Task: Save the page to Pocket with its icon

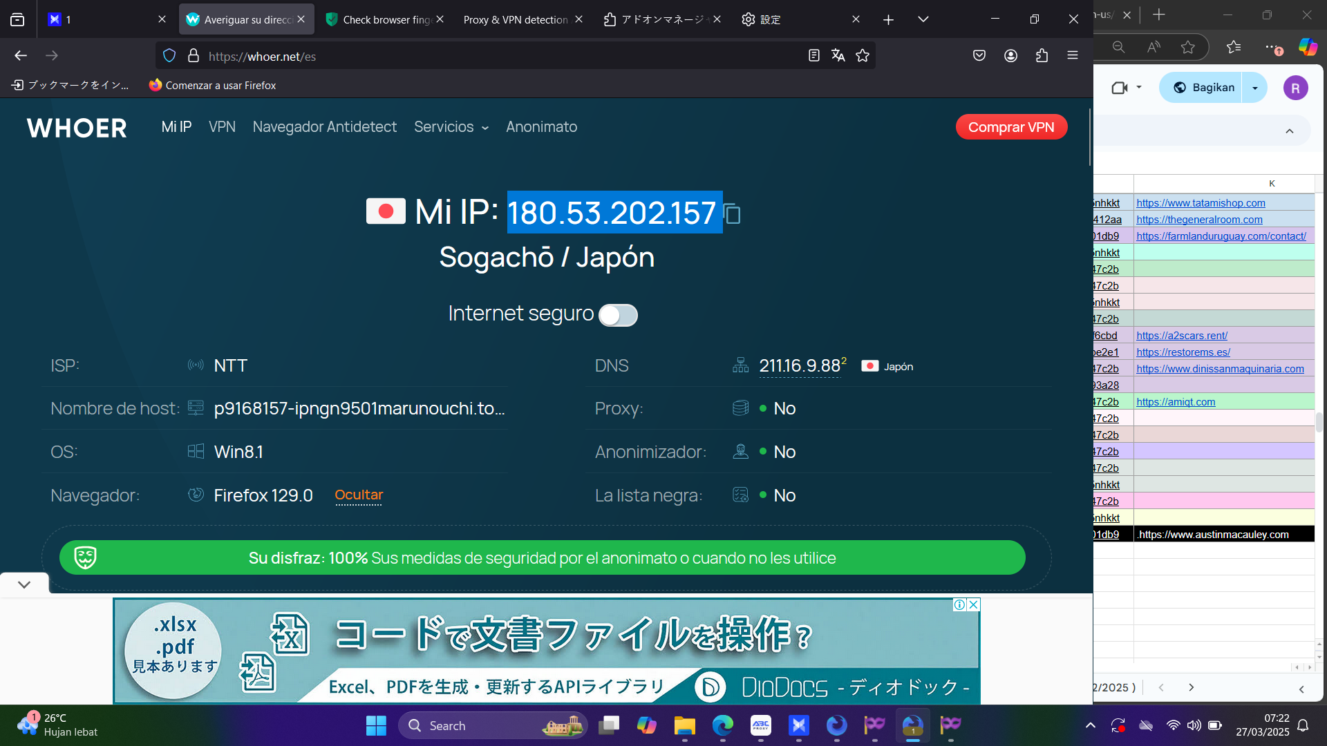Action: (x=979, y=56)
